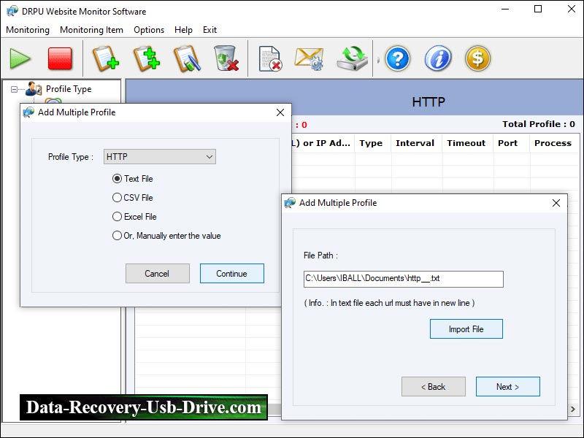
Task: Click the Import File button
Action: (466, 328)
